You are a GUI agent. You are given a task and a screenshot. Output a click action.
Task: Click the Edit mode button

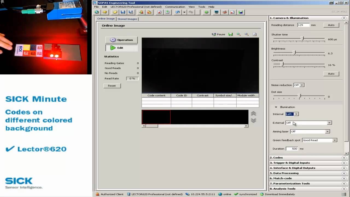[121, 48]
